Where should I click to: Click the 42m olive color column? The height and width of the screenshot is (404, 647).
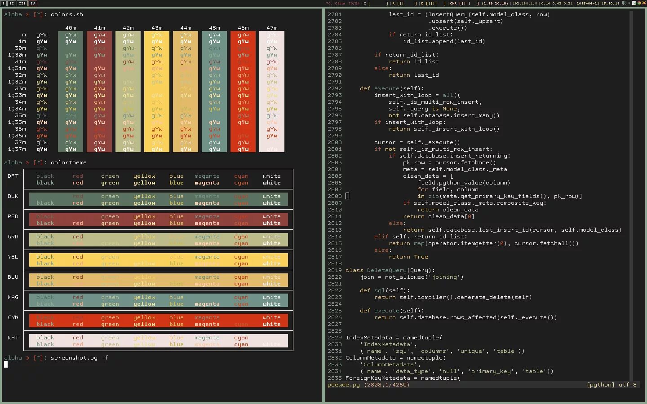(128, 92)
